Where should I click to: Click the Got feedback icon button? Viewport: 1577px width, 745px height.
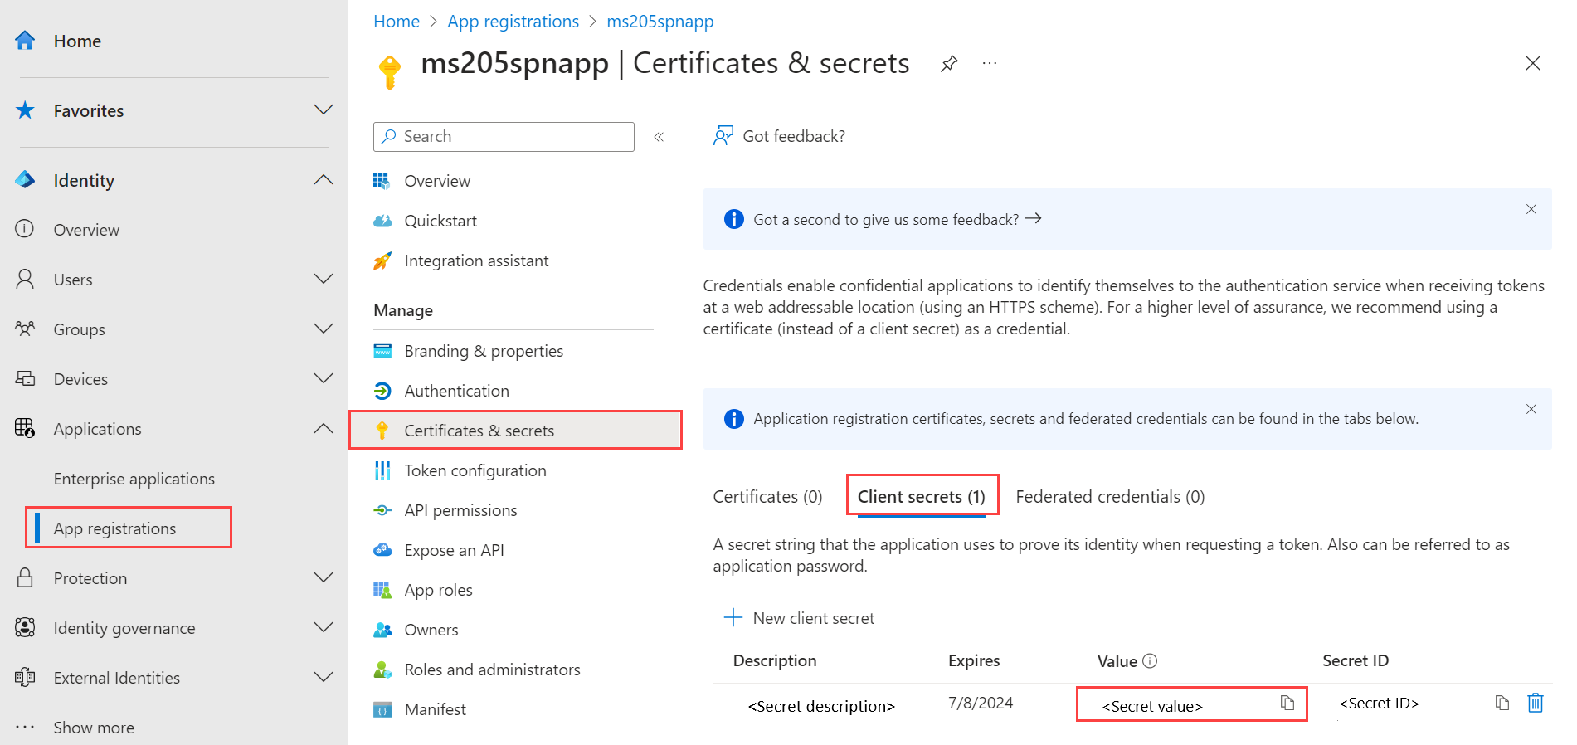pos(723,136)
